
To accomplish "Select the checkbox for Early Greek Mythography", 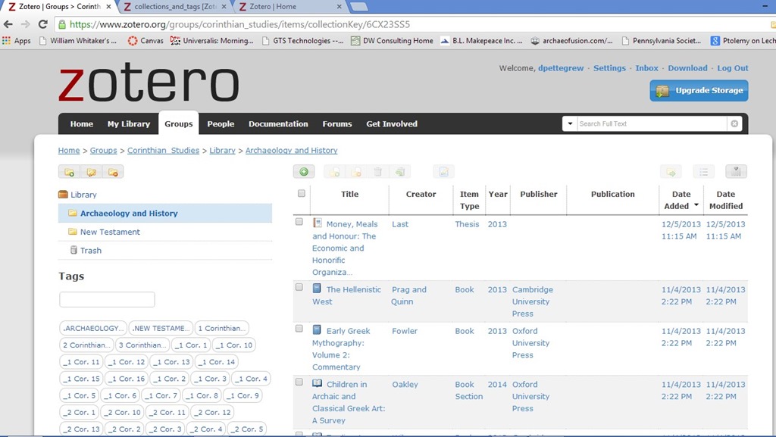I will click(299, 329).
